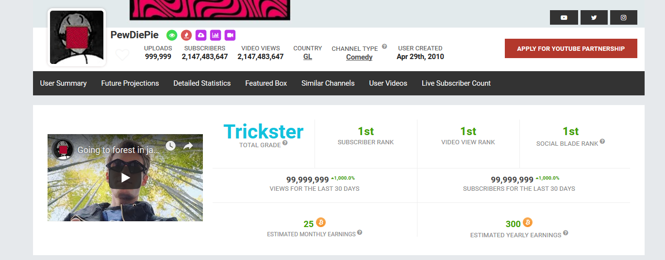Viewport: 665px width, 260px height.
Task: Click the Apr 29th, 2010 creation date
Action: coord(420,57)
